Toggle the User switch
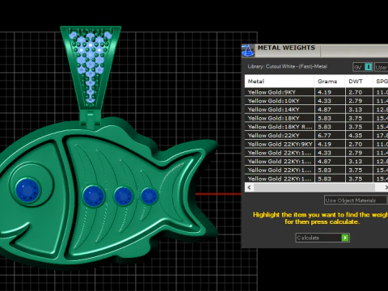This screenshot has height=291, width=388. (x=381, y=67)
